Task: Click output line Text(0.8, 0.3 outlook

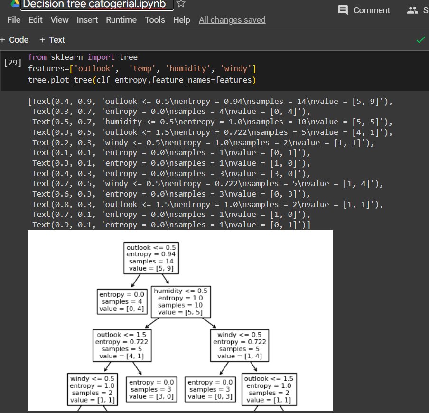Action: [208, 205]
